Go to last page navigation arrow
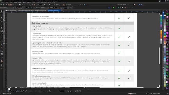The width and height of the screenshot is (169, 95). 16,88
